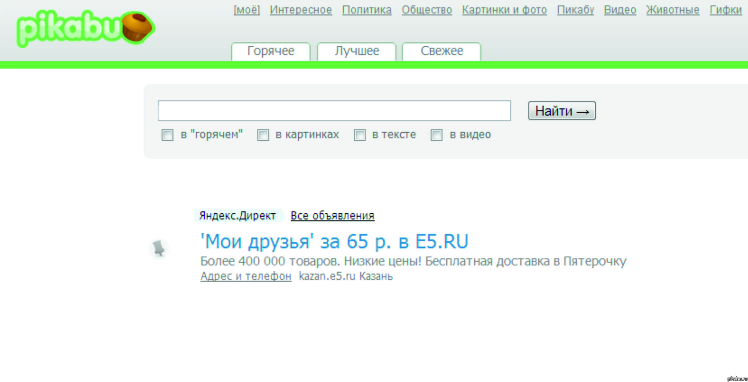Image resolution: width=748 pixels, height=382 pixels.
Task: Switch to the Горячее tab
Action: [x=271, y=51]
